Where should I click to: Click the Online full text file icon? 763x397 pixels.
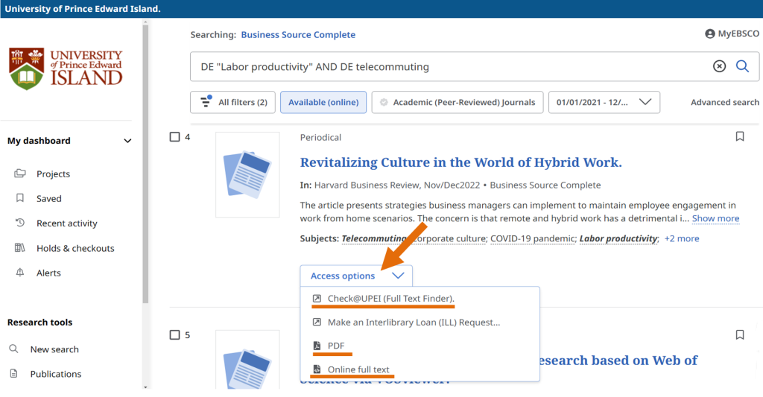317,369
